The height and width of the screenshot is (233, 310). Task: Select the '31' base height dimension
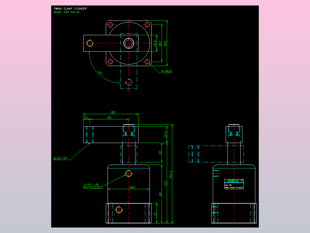point(155,214)
